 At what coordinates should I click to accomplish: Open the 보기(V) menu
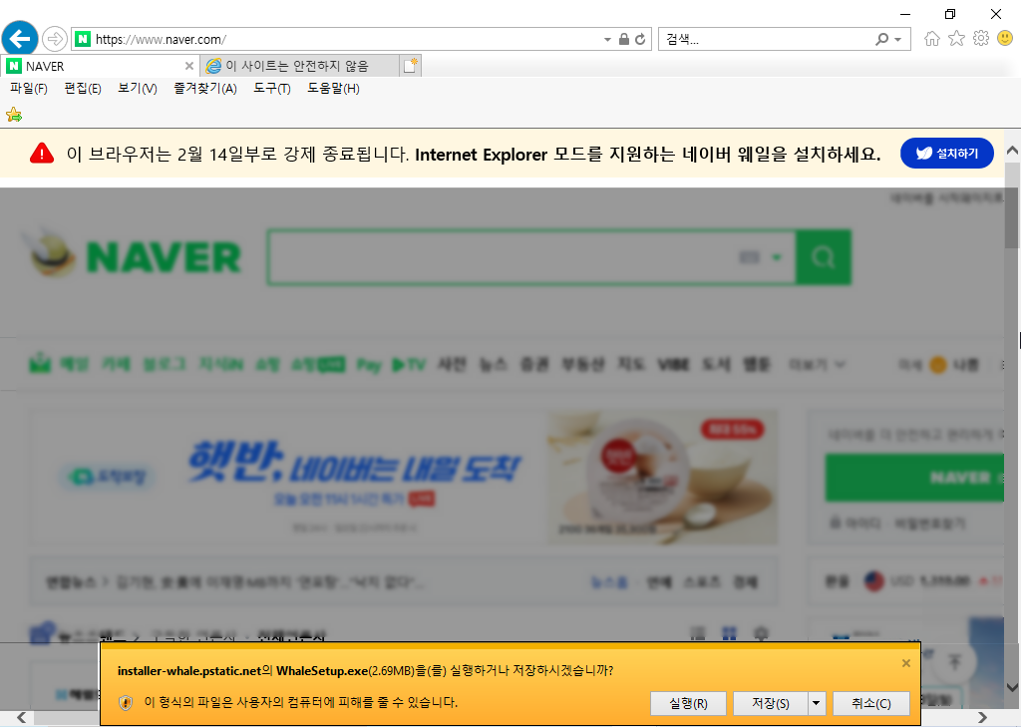click(138, 88)
